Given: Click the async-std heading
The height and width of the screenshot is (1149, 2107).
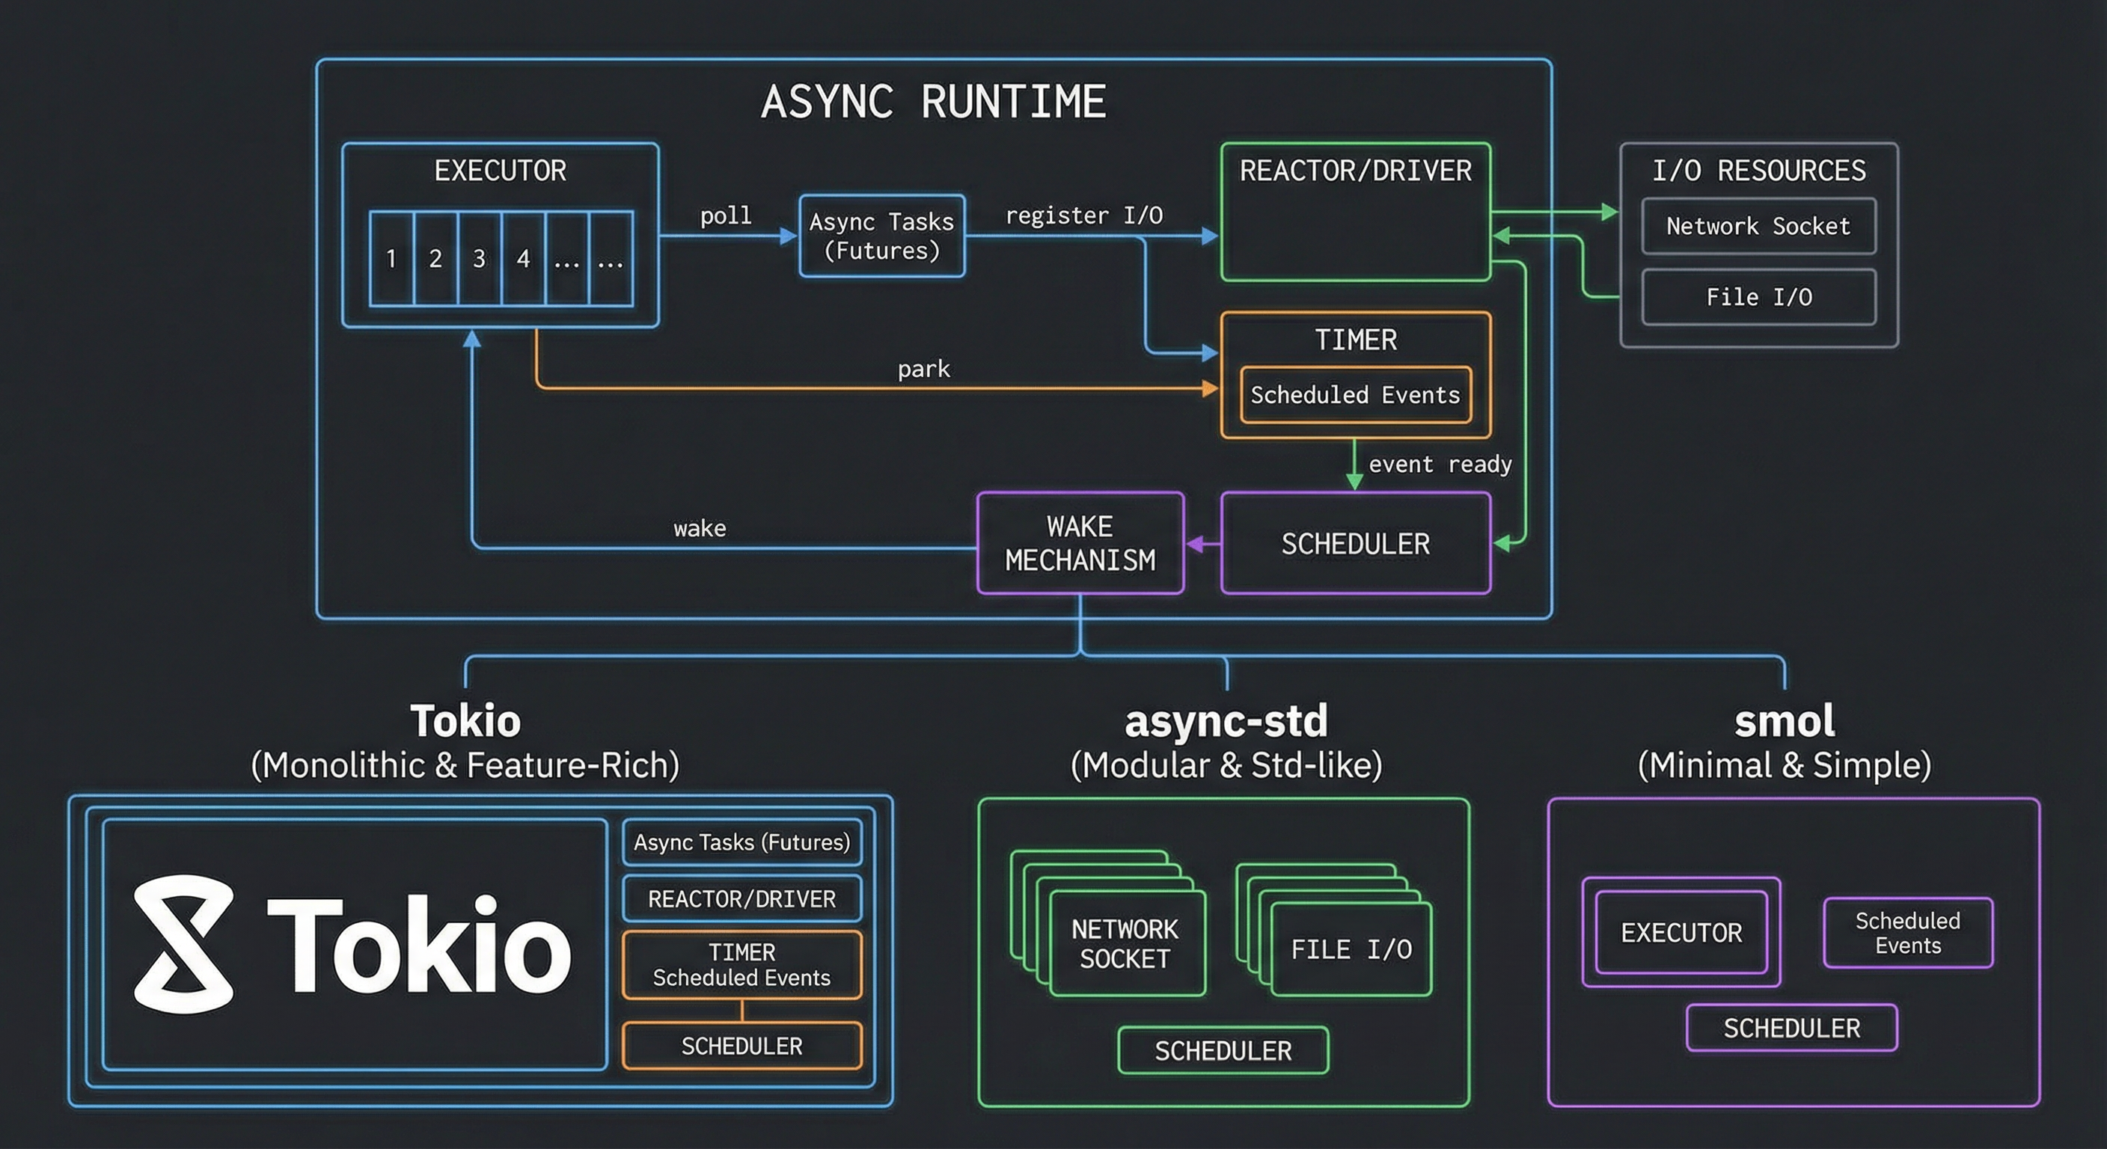Looking at the screenshot, I should click(1226, 721).
